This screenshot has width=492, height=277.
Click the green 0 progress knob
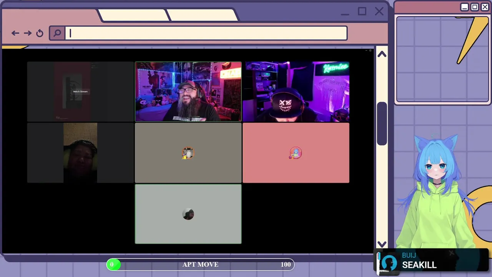point(113,264)
